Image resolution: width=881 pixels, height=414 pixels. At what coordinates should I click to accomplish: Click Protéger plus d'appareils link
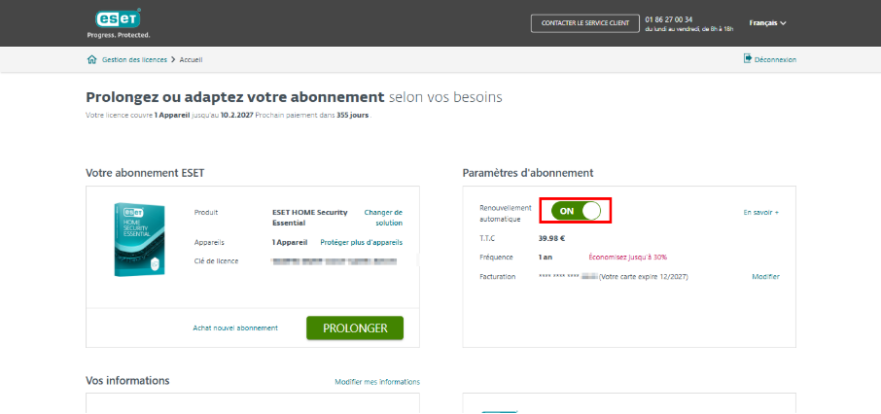[x=362, y=242]
